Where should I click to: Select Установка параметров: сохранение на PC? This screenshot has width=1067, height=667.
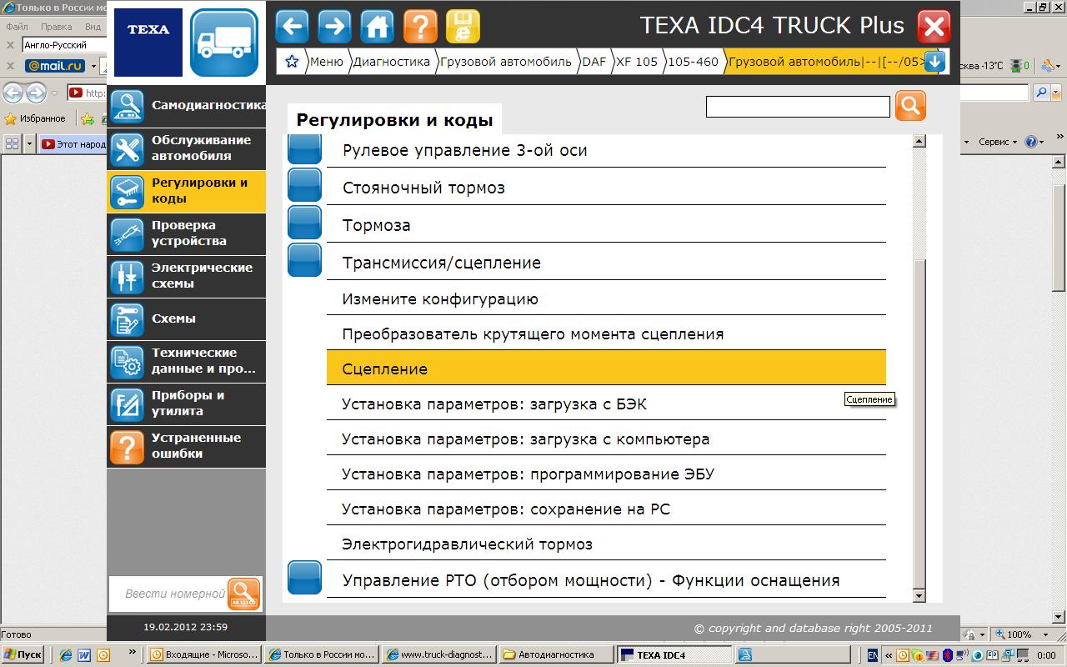606,509
